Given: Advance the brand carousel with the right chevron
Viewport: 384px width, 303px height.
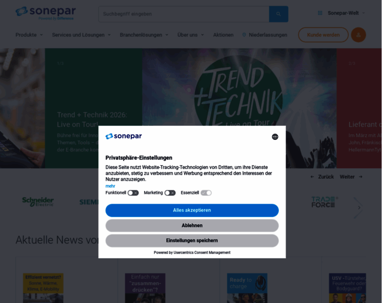Looking at the screenshot, I should click(x=359, y=208).
